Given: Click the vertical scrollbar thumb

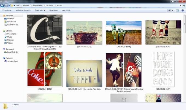Looking at the screenshot, I should pyautogui.click(x=185, y=24).
